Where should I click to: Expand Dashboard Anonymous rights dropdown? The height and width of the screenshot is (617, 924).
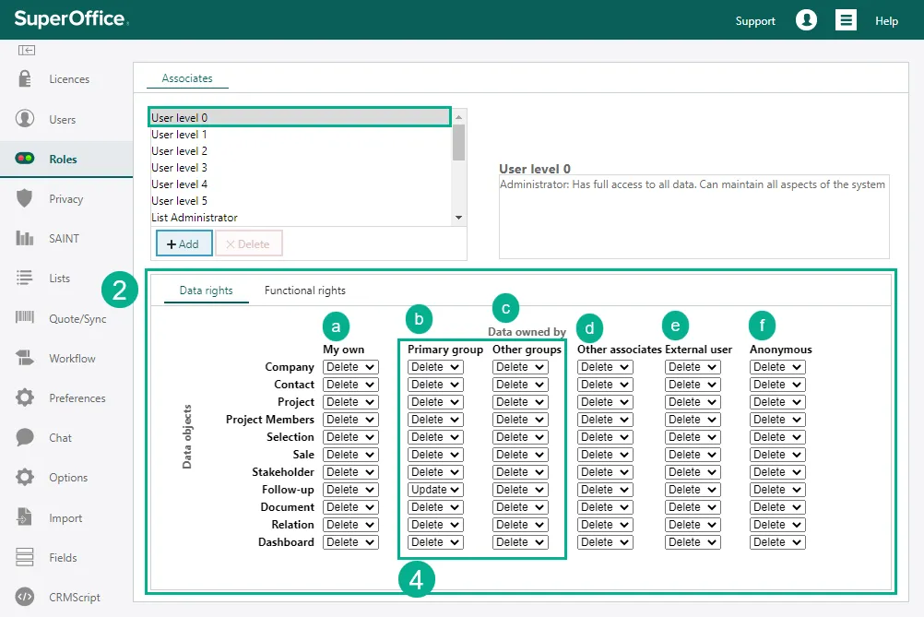pos(777,542)
